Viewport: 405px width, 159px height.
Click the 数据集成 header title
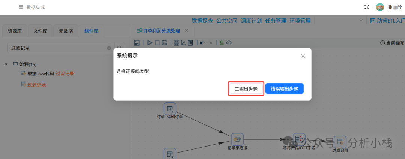pos(36,7)
